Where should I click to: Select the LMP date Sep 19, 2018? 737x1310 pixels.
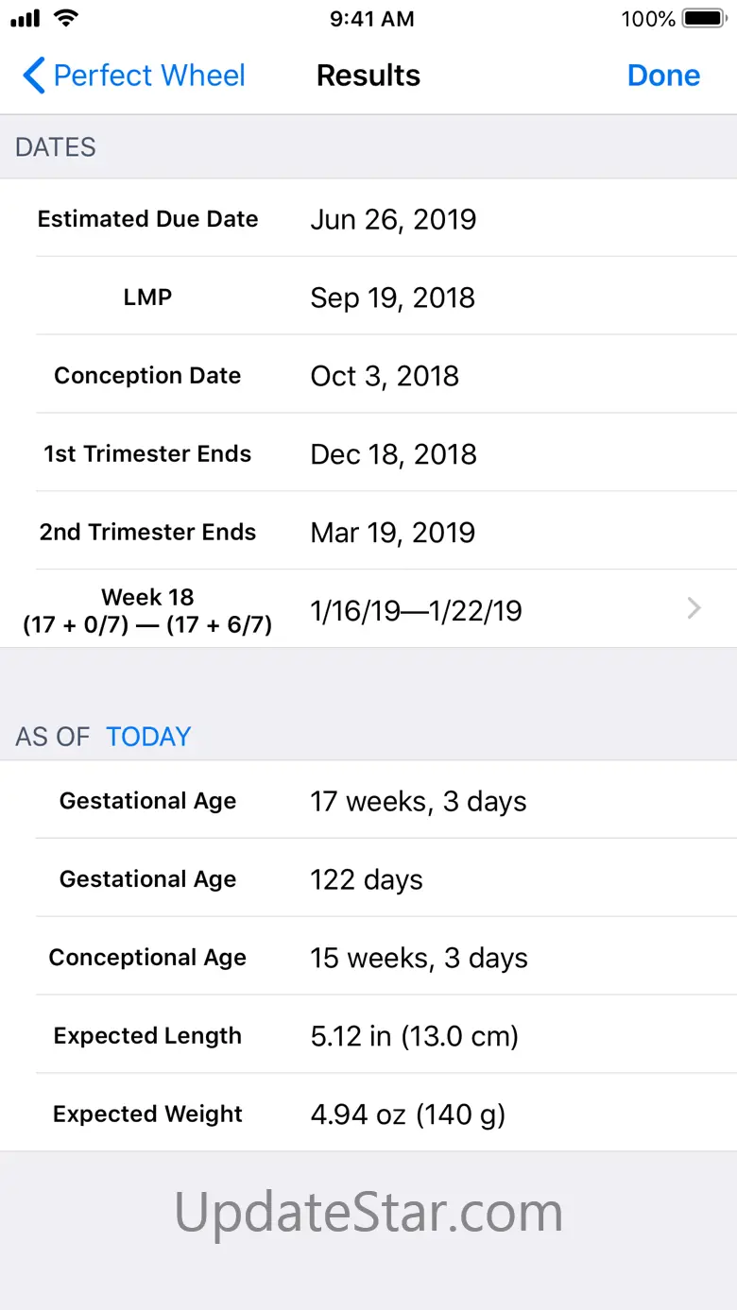point(392,298)
